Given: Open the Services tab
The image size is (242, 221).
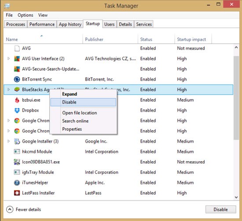Looking at the screenshot, I should point(144,24).
